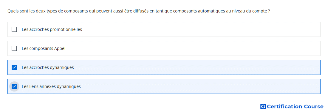Click the 'Les accroches dynamiques' label text

(x=48, y=67)
